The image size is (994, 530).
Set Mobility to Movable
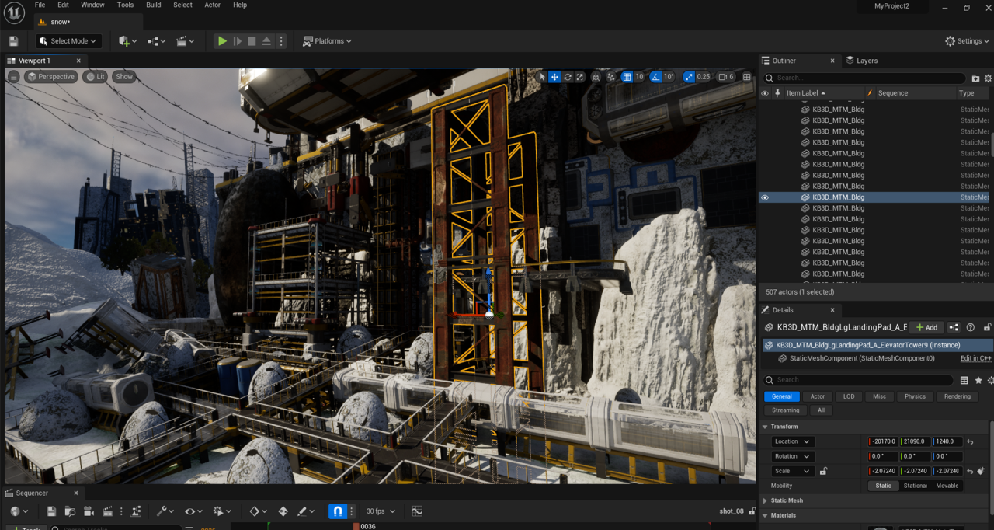tap(947, 486)
